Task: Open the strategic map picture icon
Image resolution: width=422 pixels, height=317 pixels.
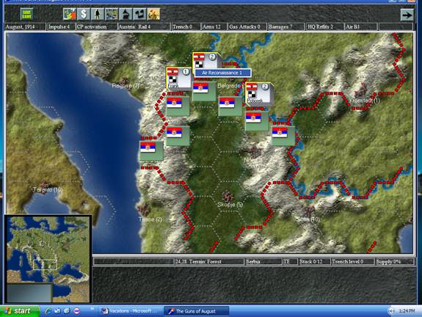Action: 112,14
